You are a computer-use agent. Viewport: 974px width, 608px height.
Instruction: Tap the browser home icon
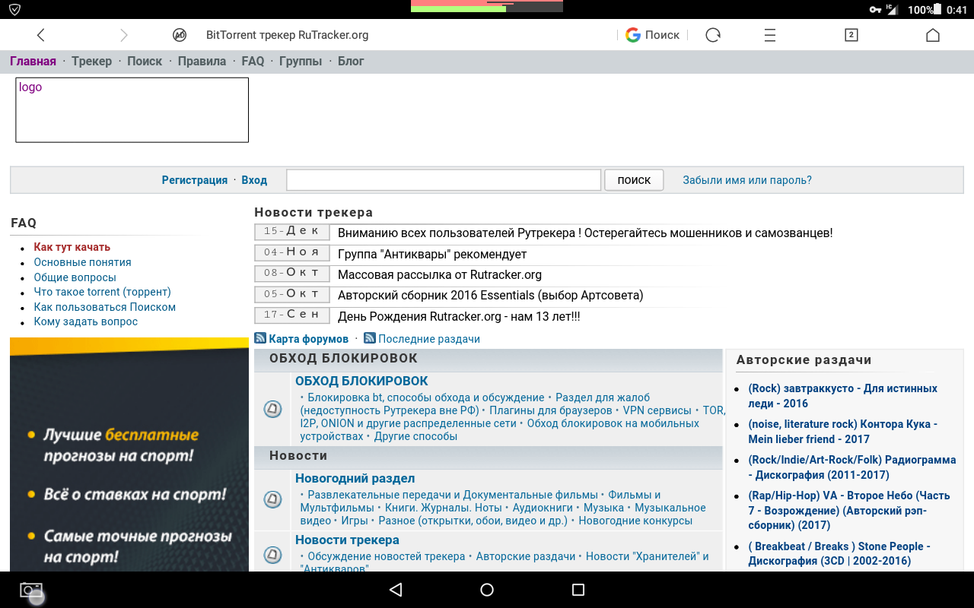933,35
